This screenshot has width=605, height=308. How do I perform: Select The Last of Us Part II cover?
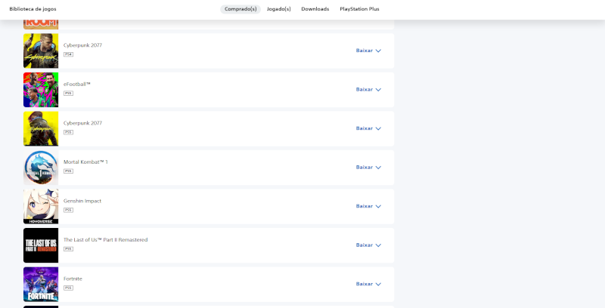tap(41, 245)
